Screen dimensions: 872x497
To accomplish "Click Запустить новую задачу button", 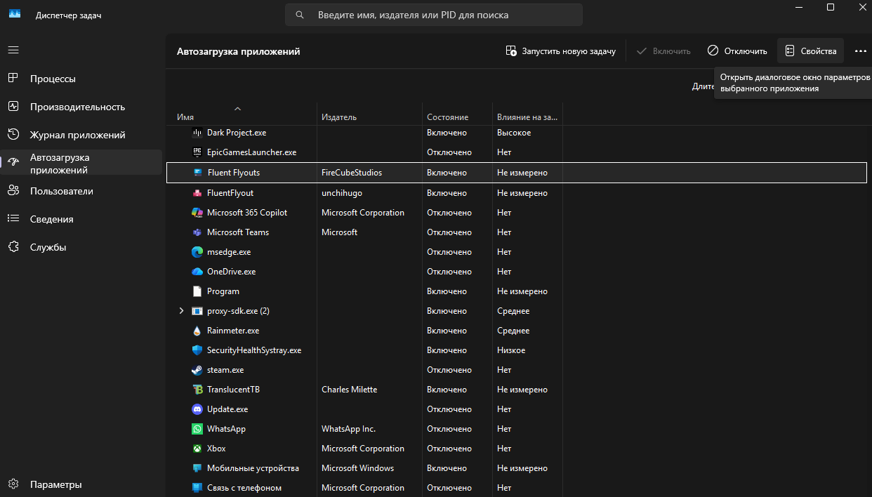I will [x=560, y=51].
